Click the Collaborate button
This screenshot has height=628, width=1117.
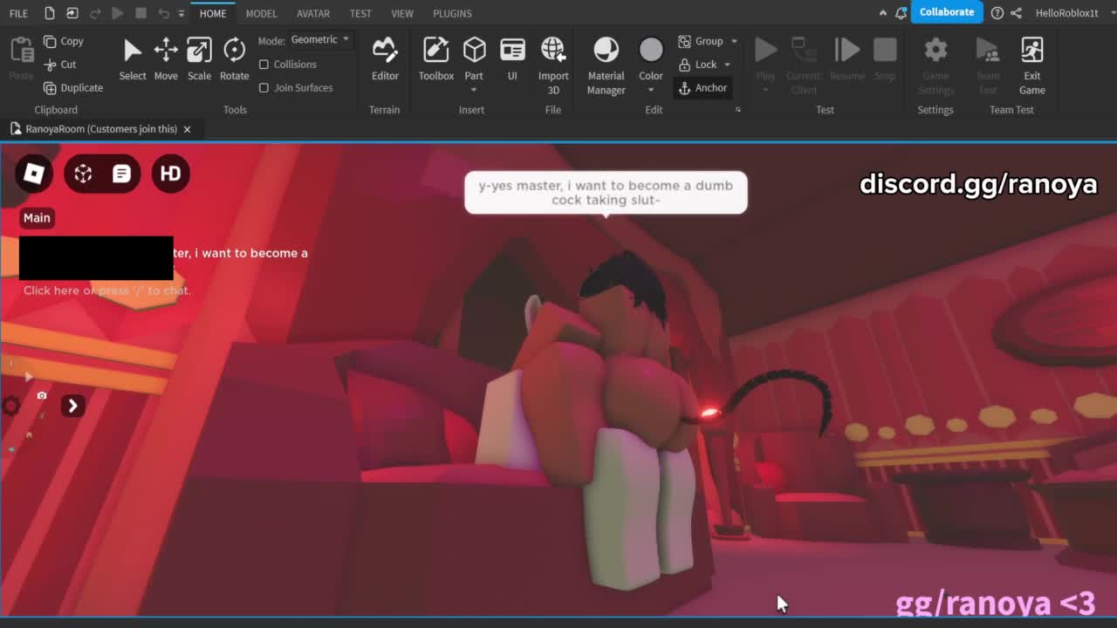[946, 12]
